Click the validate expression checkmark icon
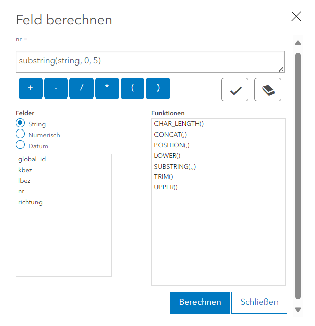315x326 pixels. click(x=234, y=89)
